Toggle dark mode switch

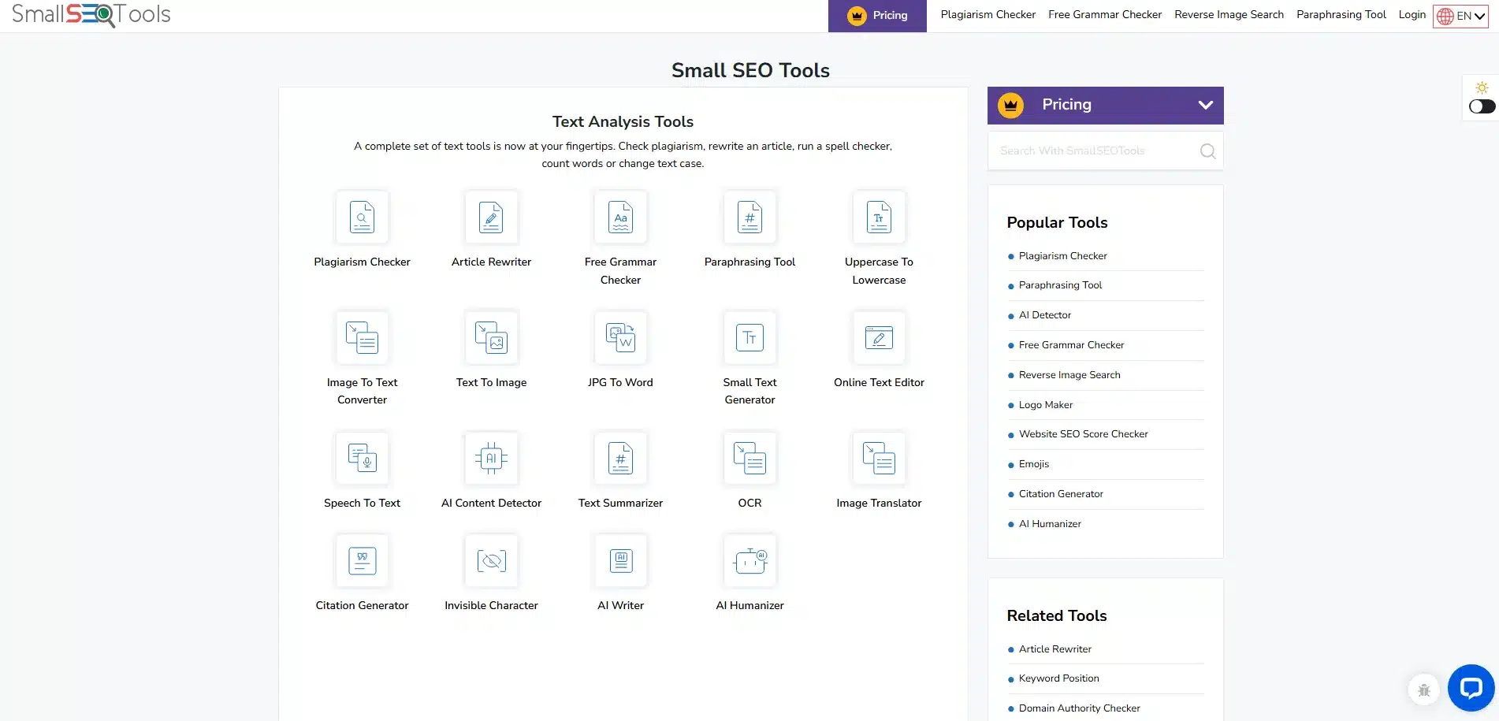(x=1482, y=106)
